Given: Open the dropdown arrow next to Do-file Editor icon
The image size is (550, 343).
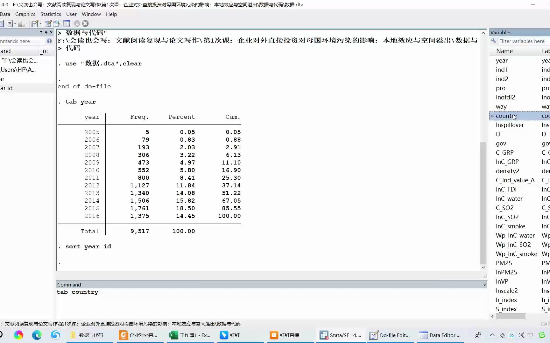Looking at the screenshot, I should click(40, 24).
